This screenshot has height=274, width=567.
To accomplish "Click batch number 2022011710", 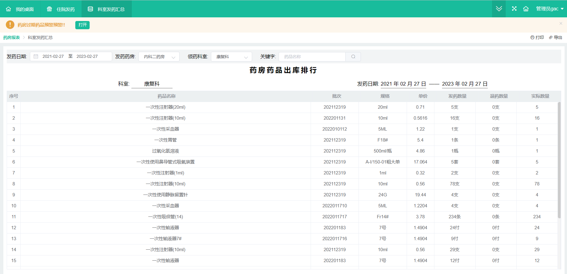I will (335, 206).
